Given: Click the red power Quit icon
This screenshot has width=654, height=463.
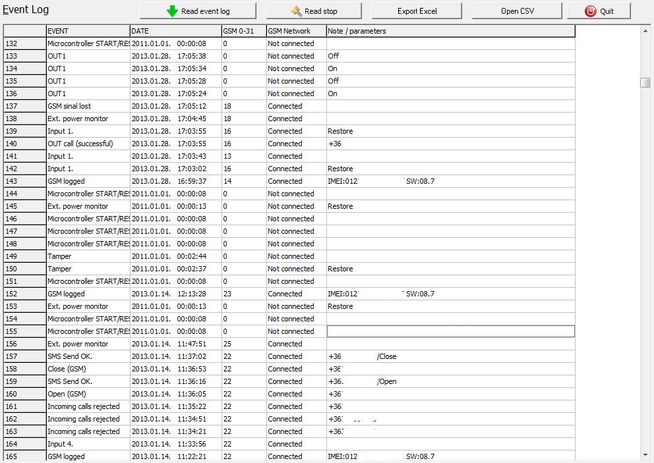Looking at the screenshot, I should (x=590, y=11).
